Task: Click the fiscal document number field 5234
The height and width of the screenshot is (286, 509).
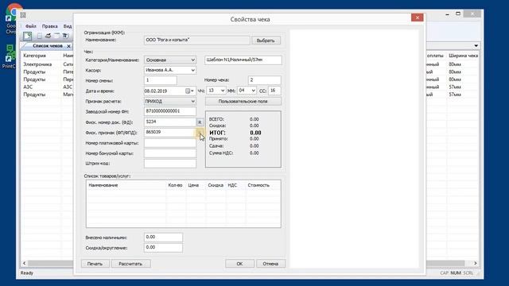Action: 170,122
